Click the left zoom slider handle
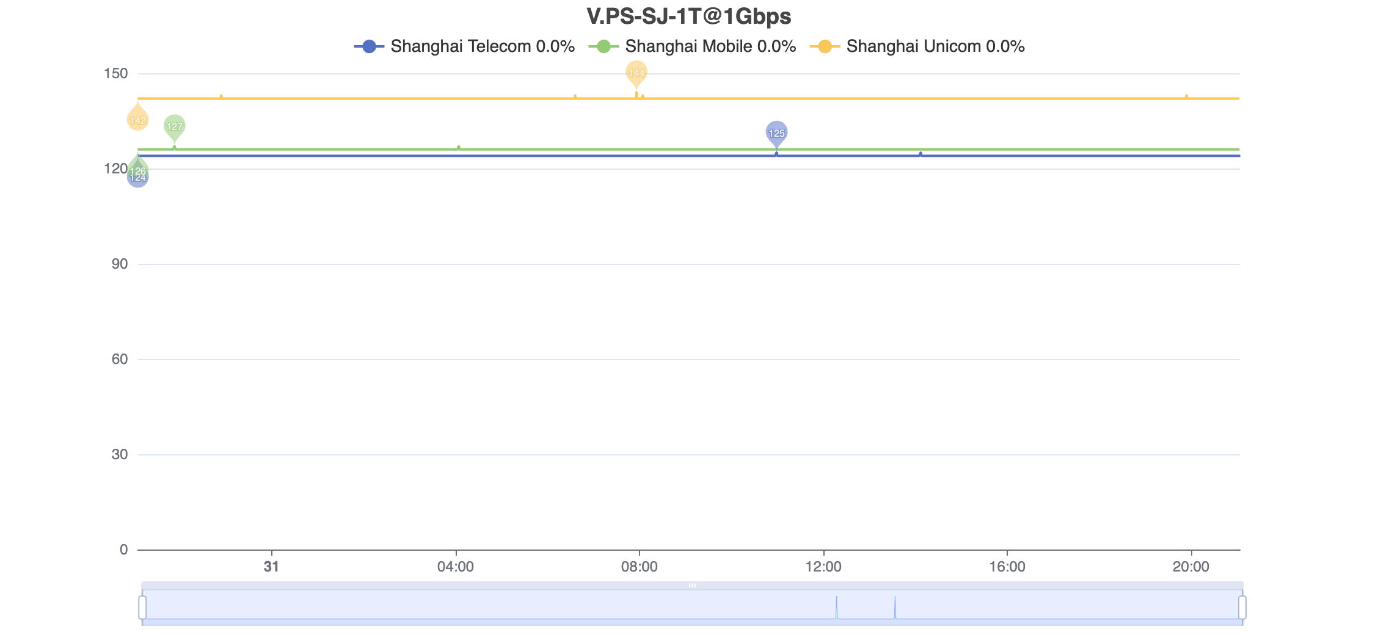 142,608
